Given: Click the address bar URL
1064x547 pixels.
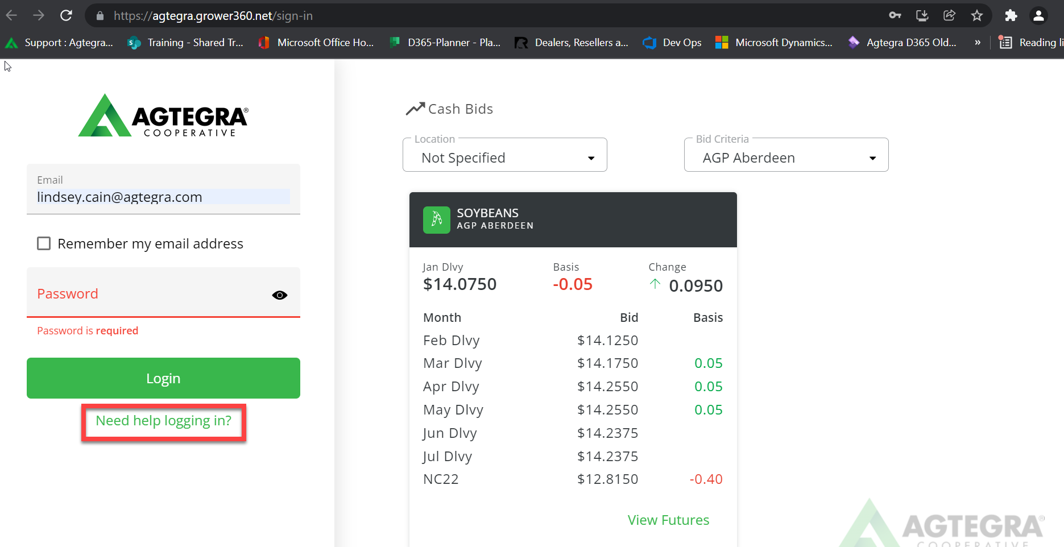Looking at the screenshot, I should pos(213,16).
